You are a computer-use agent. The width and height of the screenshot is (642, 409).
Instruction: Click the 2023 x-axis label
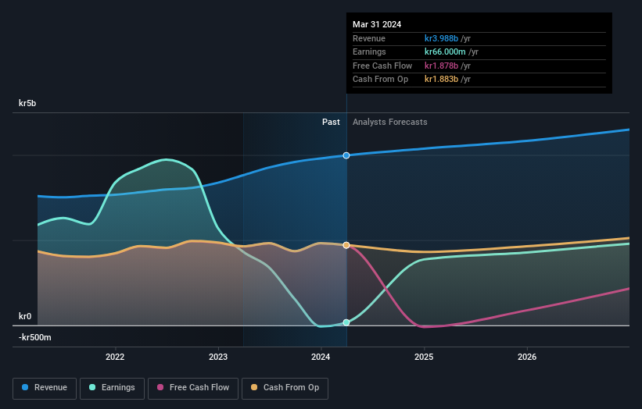(x=218, y=357)
